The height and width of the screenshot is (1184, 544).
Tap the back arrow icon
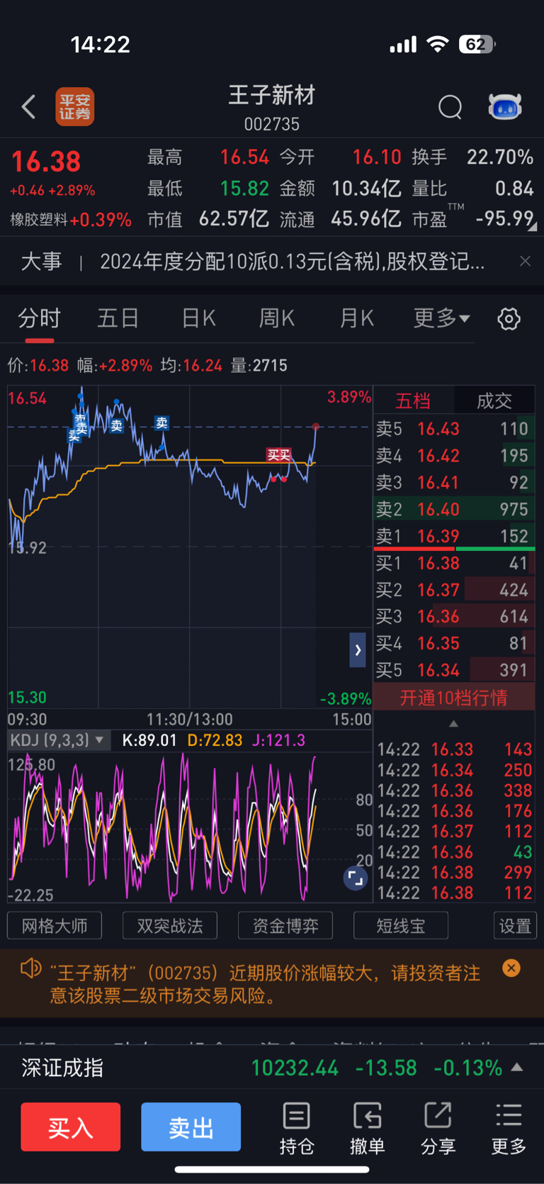pyautogui.click(x=28, y=107)
